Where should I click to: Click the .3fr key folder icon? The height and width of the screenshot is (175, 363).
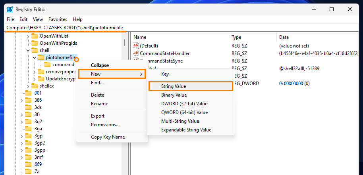(x=28, y=114)
